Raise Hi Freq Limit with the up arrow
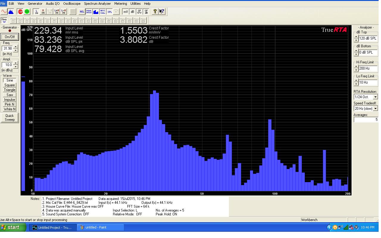 coord(356,67)
